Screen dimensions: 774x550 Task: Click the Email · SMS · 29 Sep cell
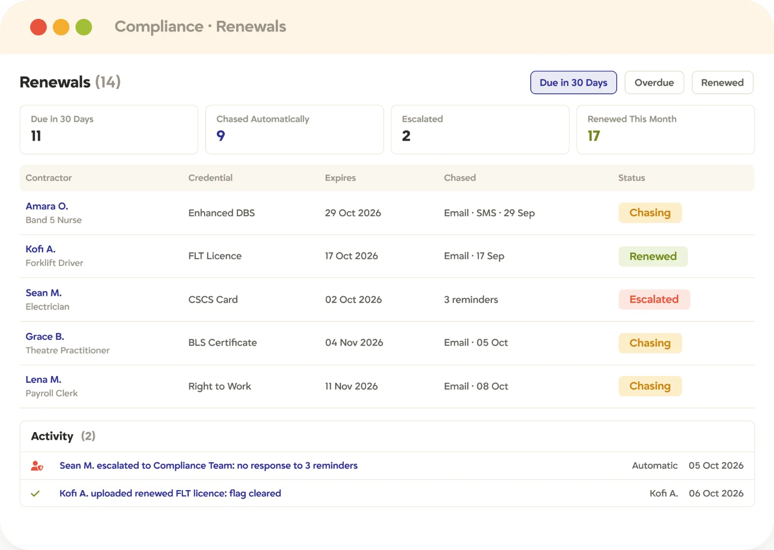click(x=490, y=213)
